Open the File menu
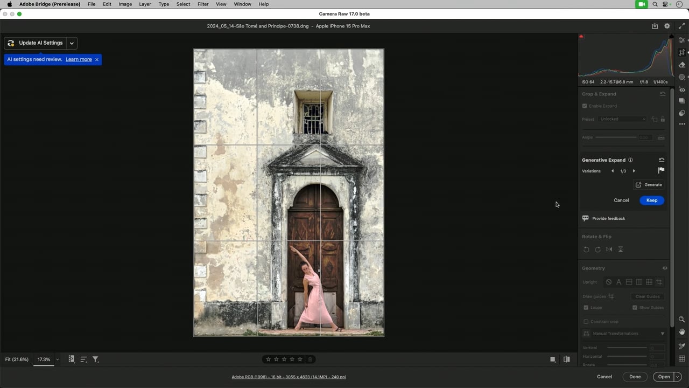 (x=92, y=4)
